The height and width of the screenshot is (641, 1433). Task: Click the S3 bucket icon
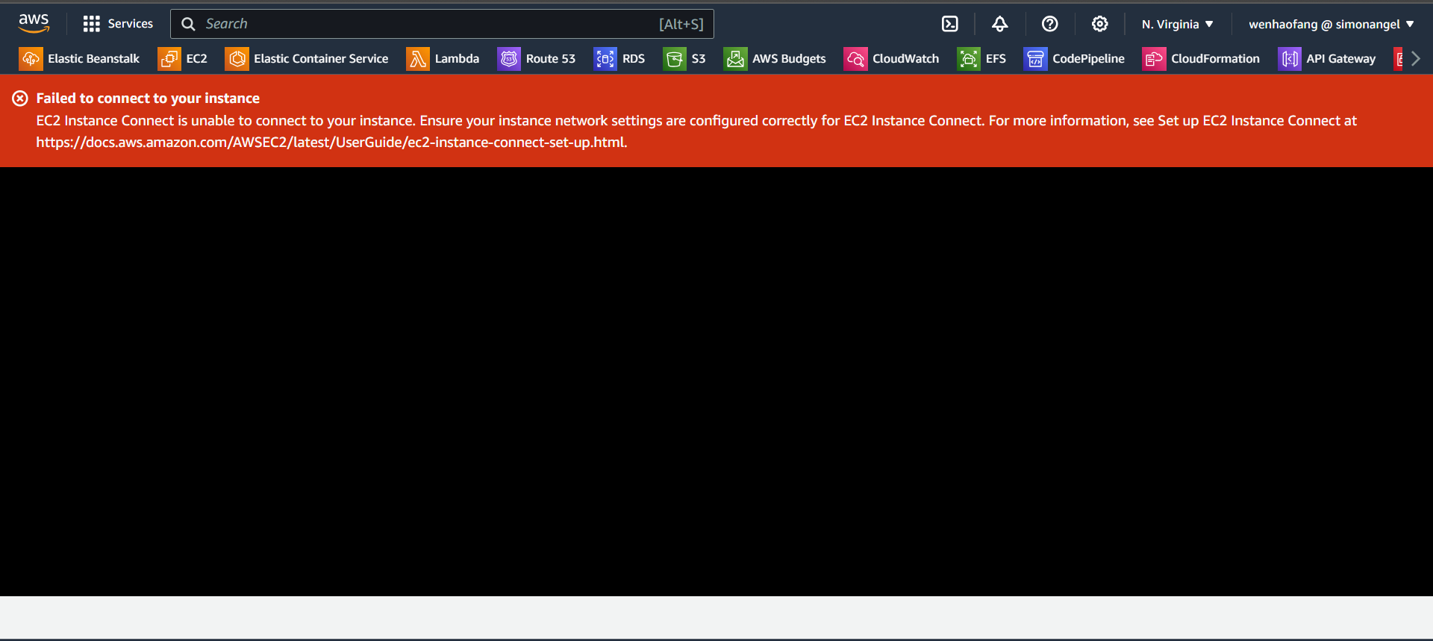(675, 58)
